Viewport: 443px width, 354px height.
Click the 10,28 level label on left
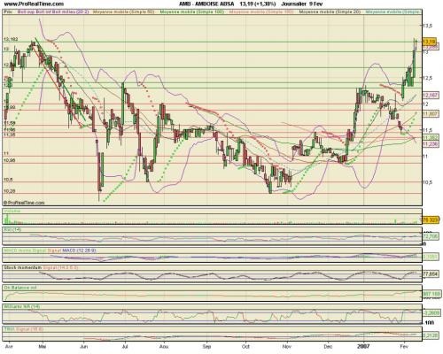pos(9,191)
